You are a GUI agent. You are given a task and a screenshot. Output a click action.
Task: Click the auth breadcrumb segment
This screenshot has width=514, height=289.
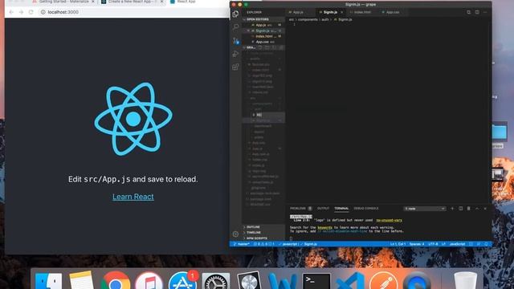click(x=324, y=19)
